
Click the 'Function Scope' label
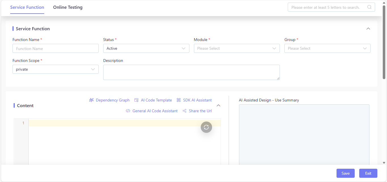click(x=26, y=60)
